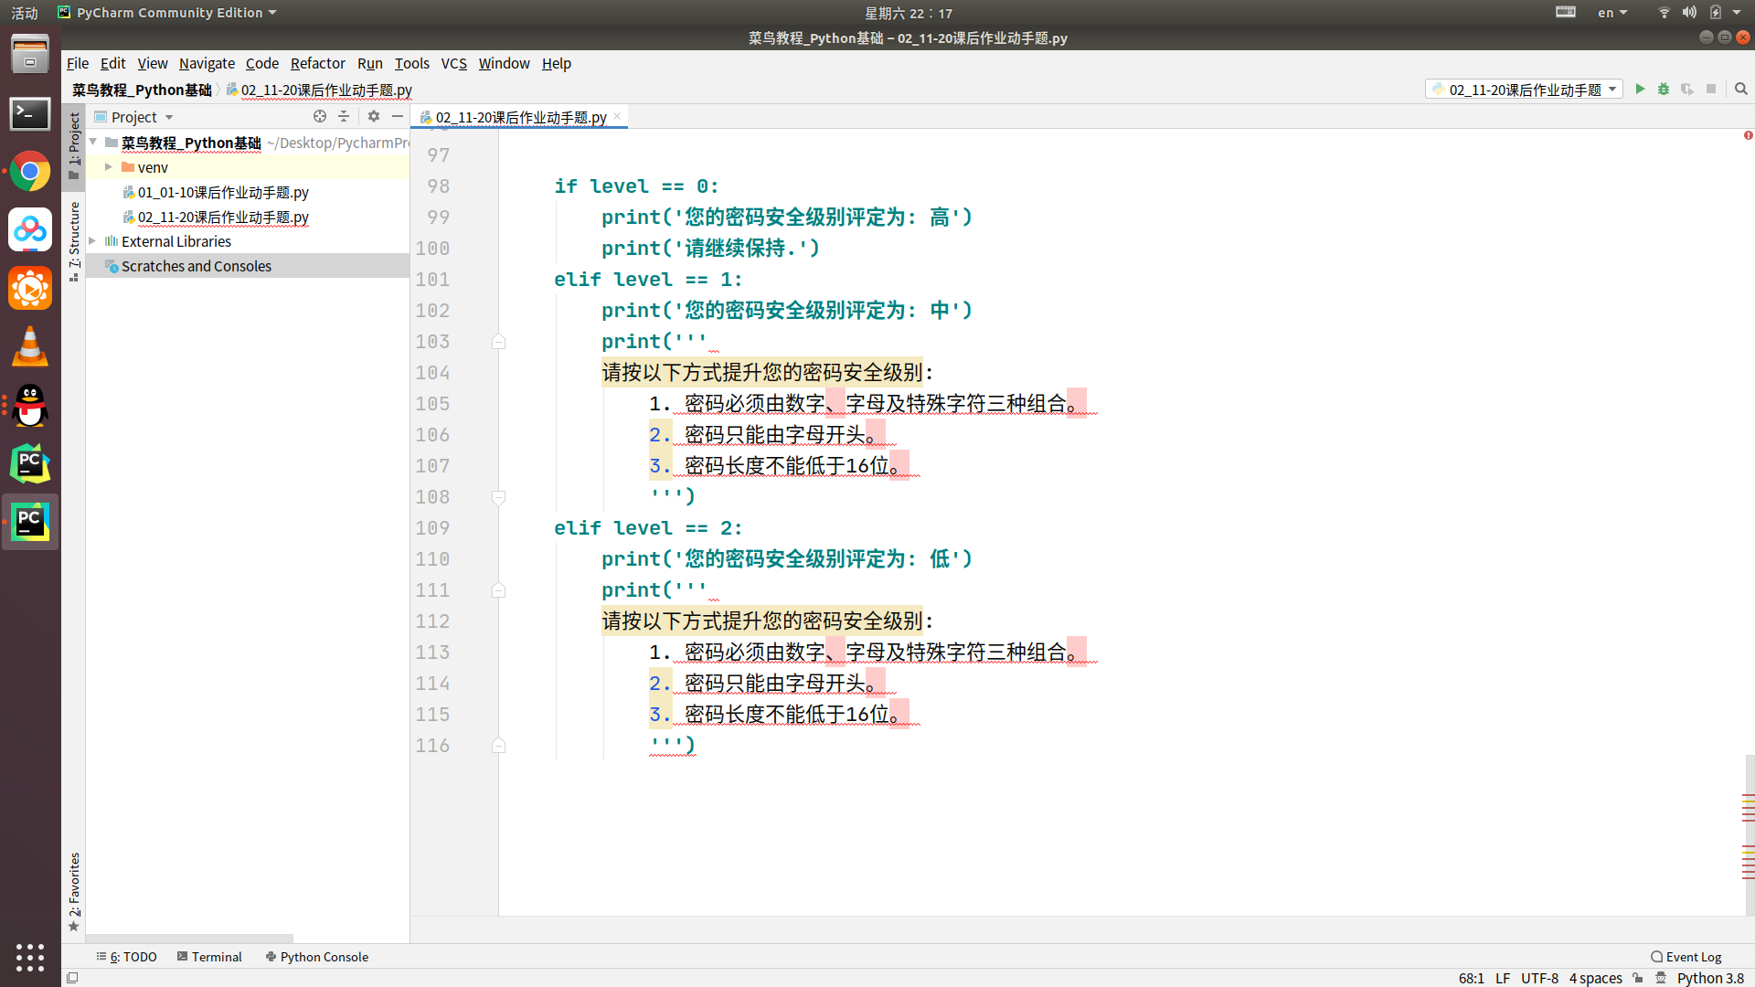This screenshot has width=1755, height=987.
Task: Expand External Libraries node
Action: [x=92, y=241]
